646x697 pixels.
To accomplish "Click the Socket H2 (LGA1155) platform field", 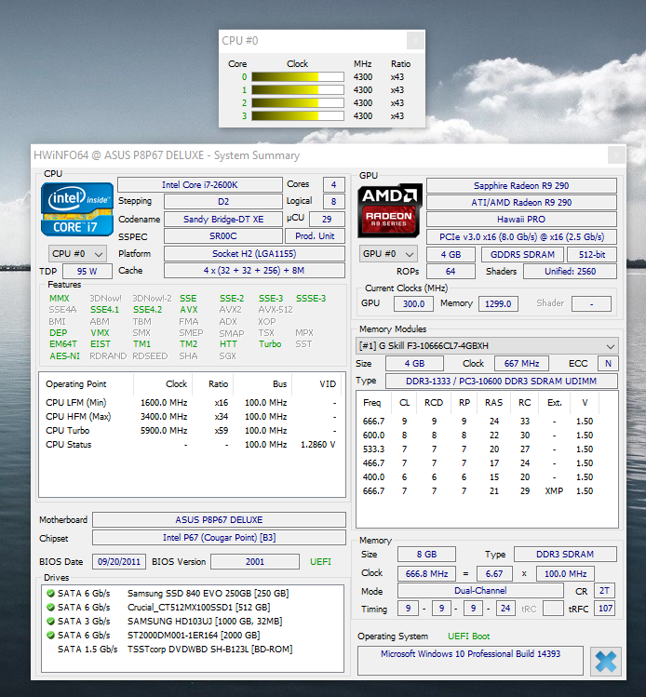I will click(x=254, y=254).
